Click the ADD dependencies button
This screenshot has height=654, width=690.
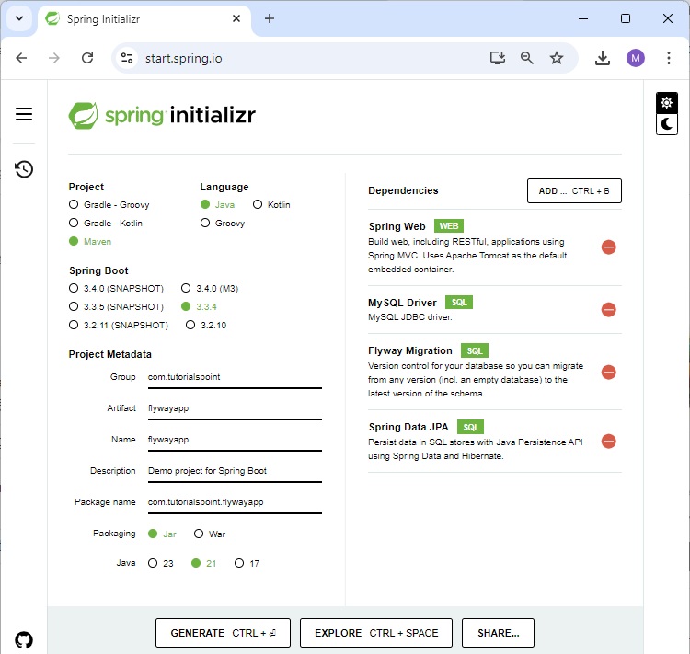(574, 191)
